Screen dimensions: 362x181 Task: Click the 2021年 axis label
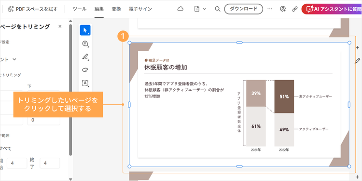tap(256, 150)
